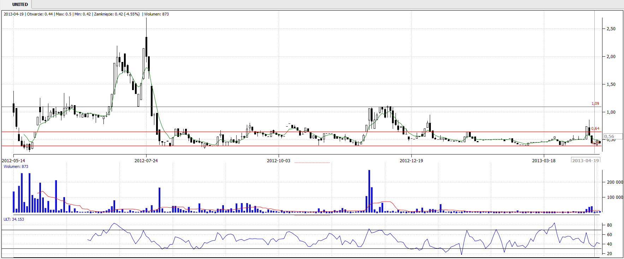Click the 2,50 price axis label
The height and width of the screenshot is (259, 624).
click(611, 29)
